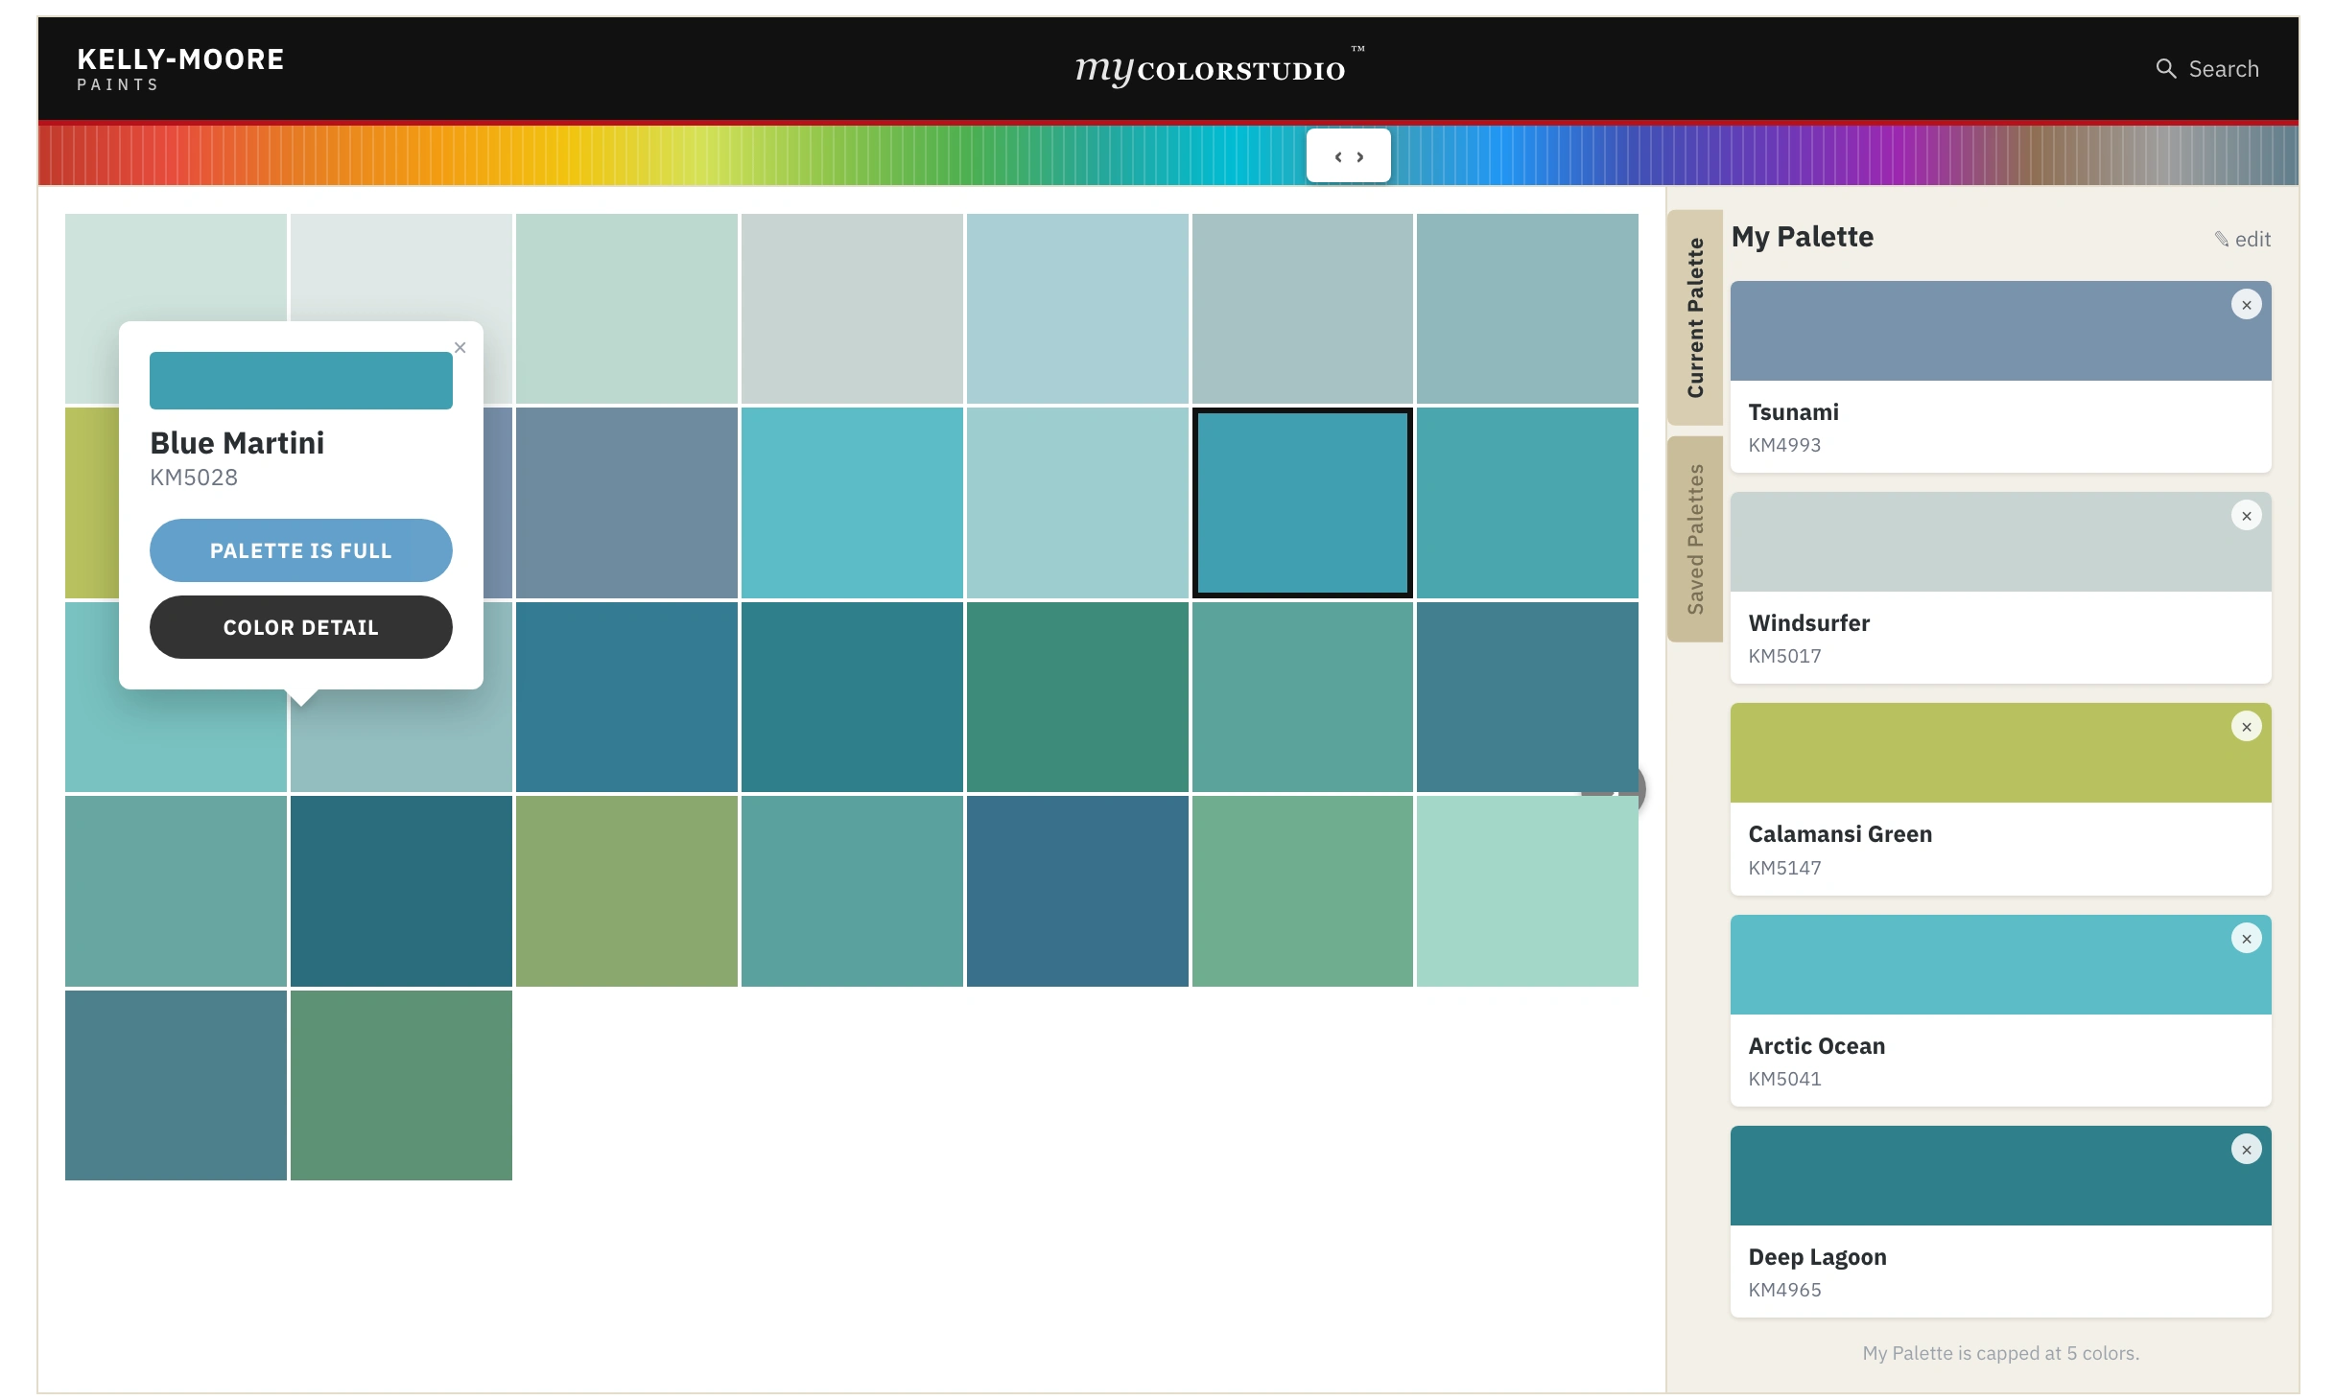This screenshot has height=1400, width=2335.
Task: Click the red region of the spectrum bar
Action: 115,155
